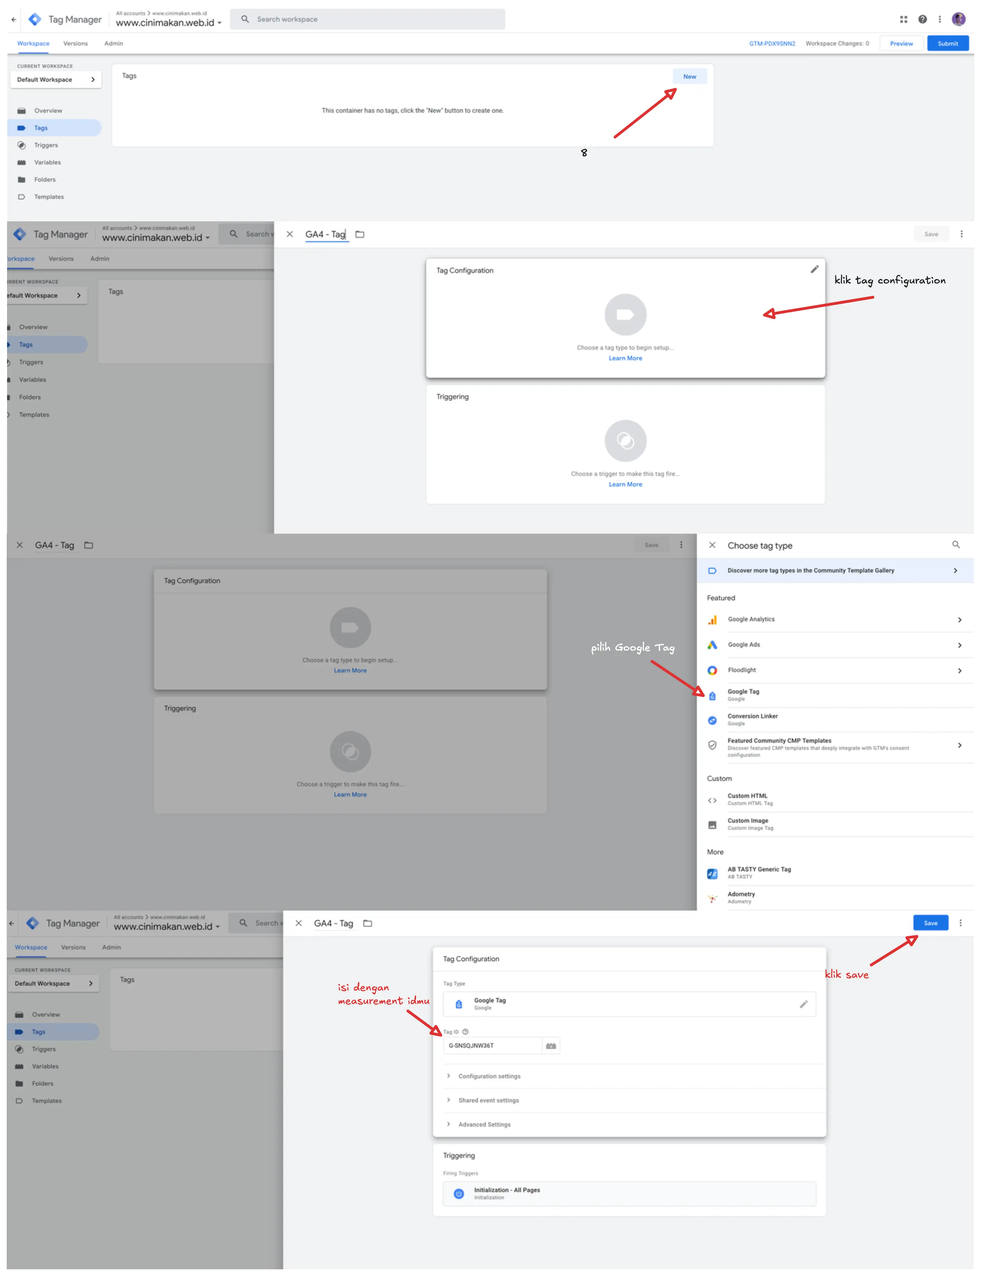Close the Choose tag type panel
Screen dimensions: 981x1276
712,544
